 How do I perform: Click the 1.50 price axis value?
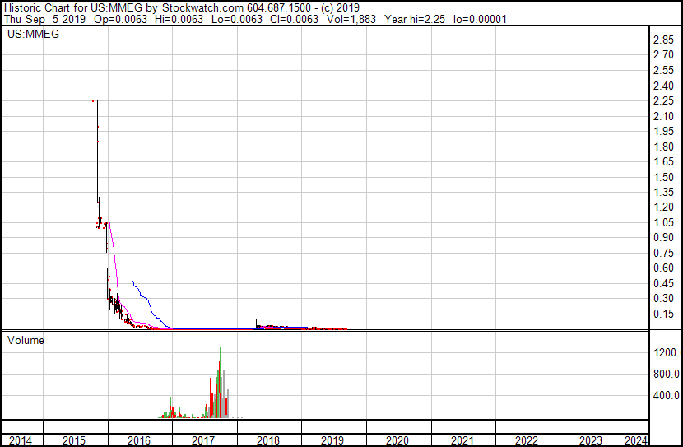[x=664, y=177]
